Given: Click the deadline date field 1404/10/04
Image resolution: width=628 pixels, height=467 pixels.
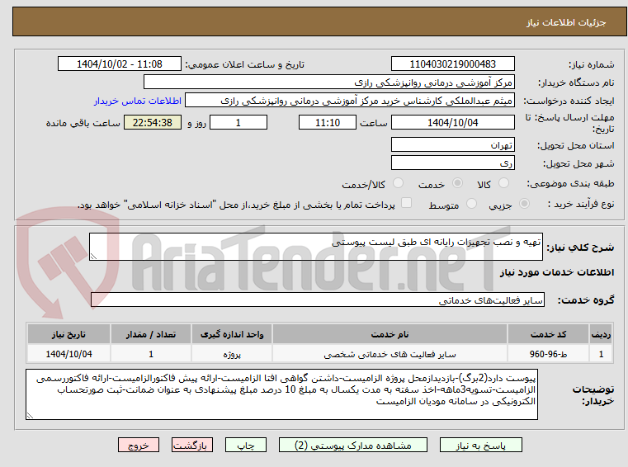Looking at the screenshot, I should (x=452, y=123).
